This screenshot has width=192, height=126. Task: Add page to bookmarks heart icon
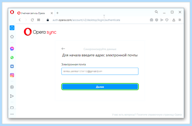[167, 20]
